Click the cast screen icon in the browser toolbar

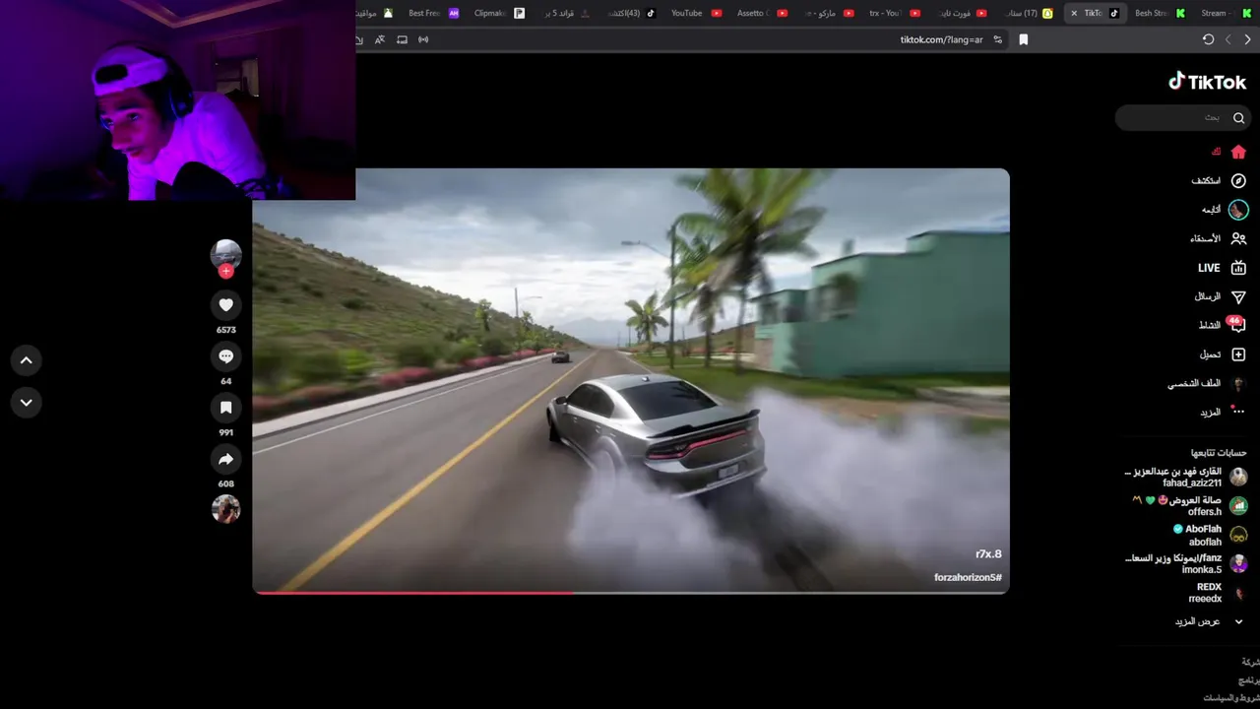402,39
